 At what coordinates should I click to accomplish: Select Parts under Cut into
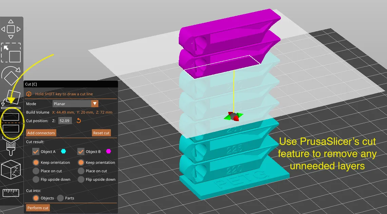[x=60, y=198]
